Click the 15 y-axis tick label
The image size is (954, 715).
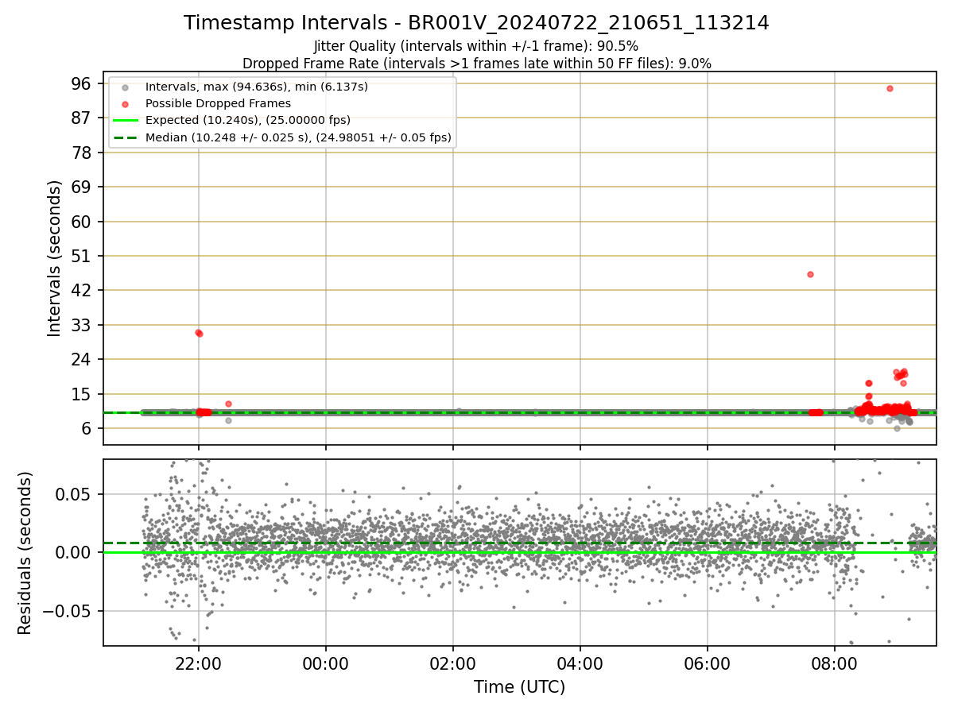(x=82, y=394)
